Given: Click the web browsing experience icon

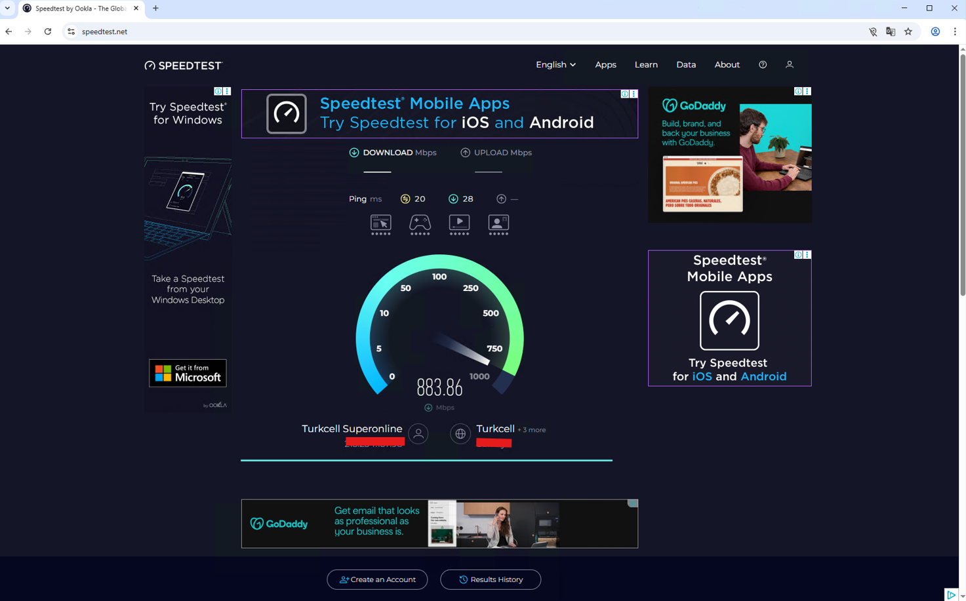Looking at the screenshot, I should click(381, 225).
